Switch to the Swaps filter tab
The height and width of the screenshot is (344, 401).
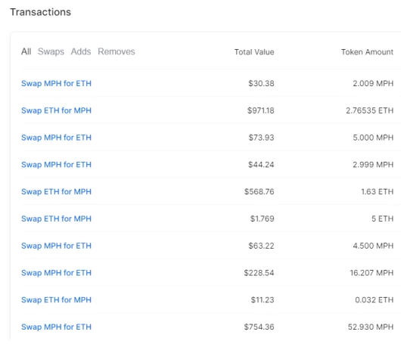point(51,51)
